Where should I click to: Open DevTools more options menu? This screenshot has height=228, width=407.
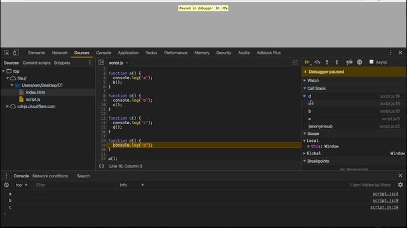[390, 53]
